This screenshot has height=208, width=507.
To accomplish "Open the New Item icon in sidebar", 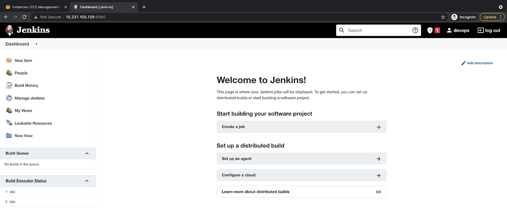I will click(9, 60).
